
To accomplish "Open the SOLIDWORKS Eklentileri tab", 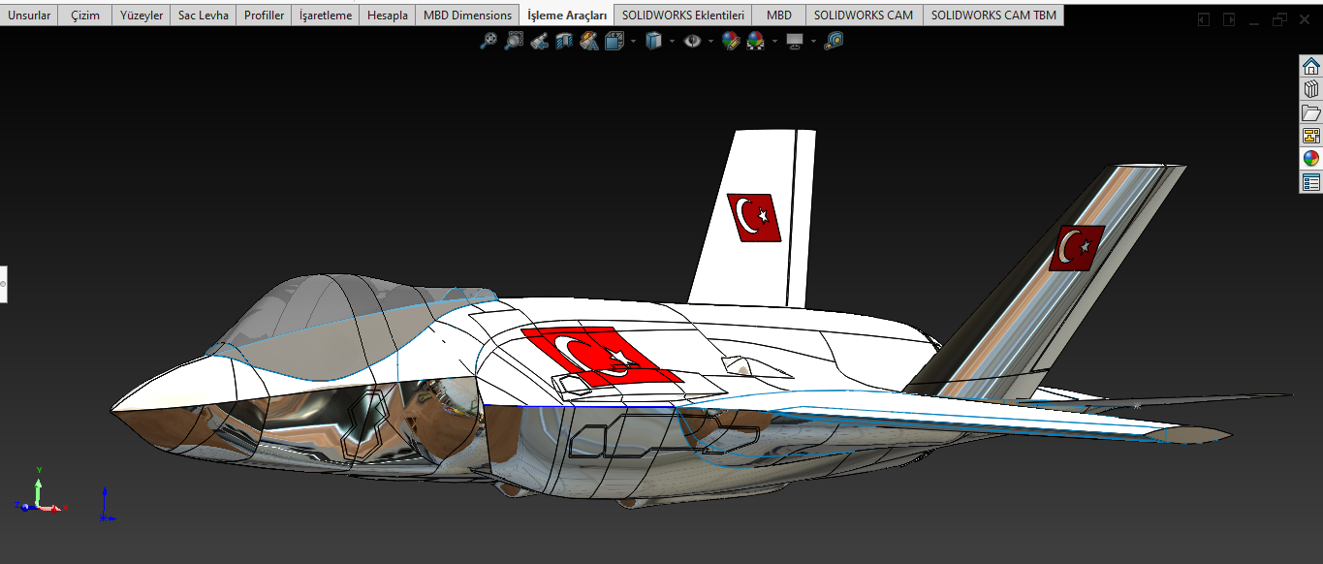I will [683, 16].
